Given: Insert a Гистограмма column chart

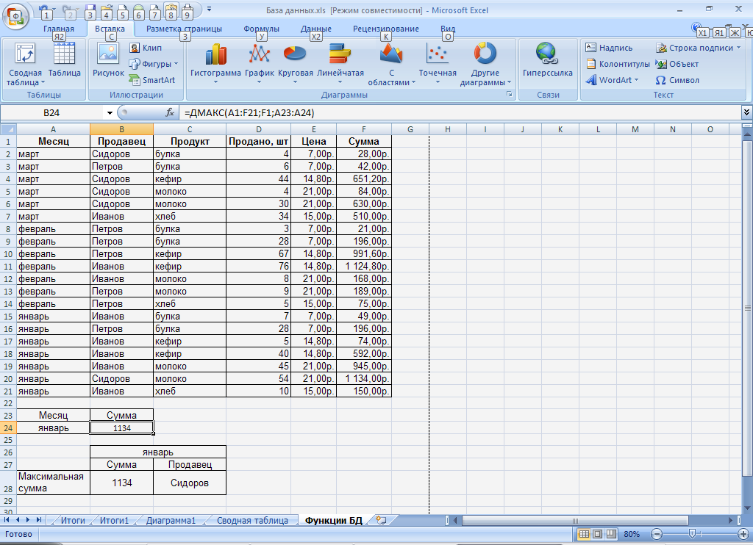Looking at the screenshot, I should (215, 63).
